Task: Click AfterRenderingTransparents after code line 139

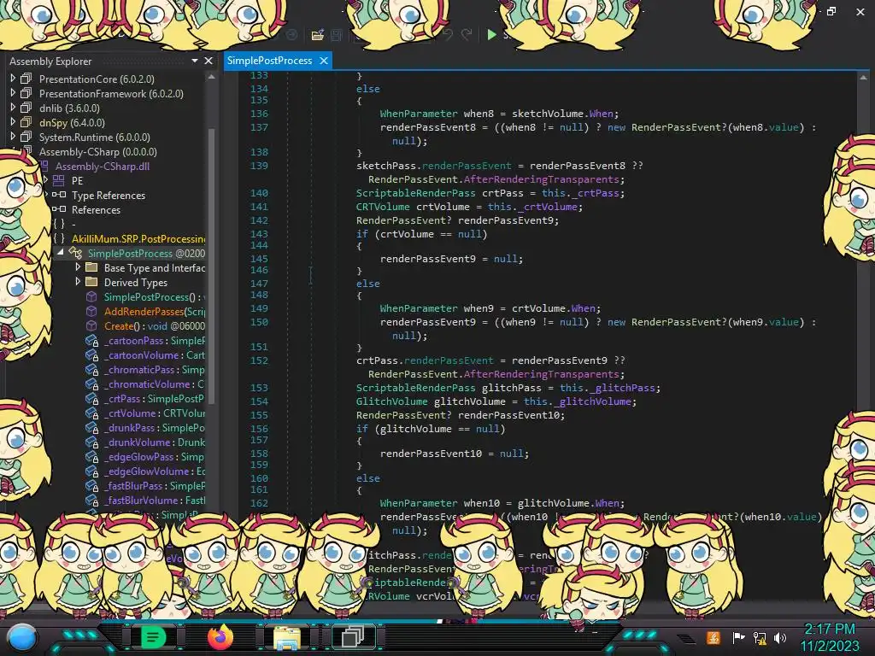Action: click(541, 179)
